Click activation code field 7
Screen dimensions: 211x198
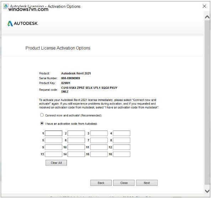click(x=99, y=140)
